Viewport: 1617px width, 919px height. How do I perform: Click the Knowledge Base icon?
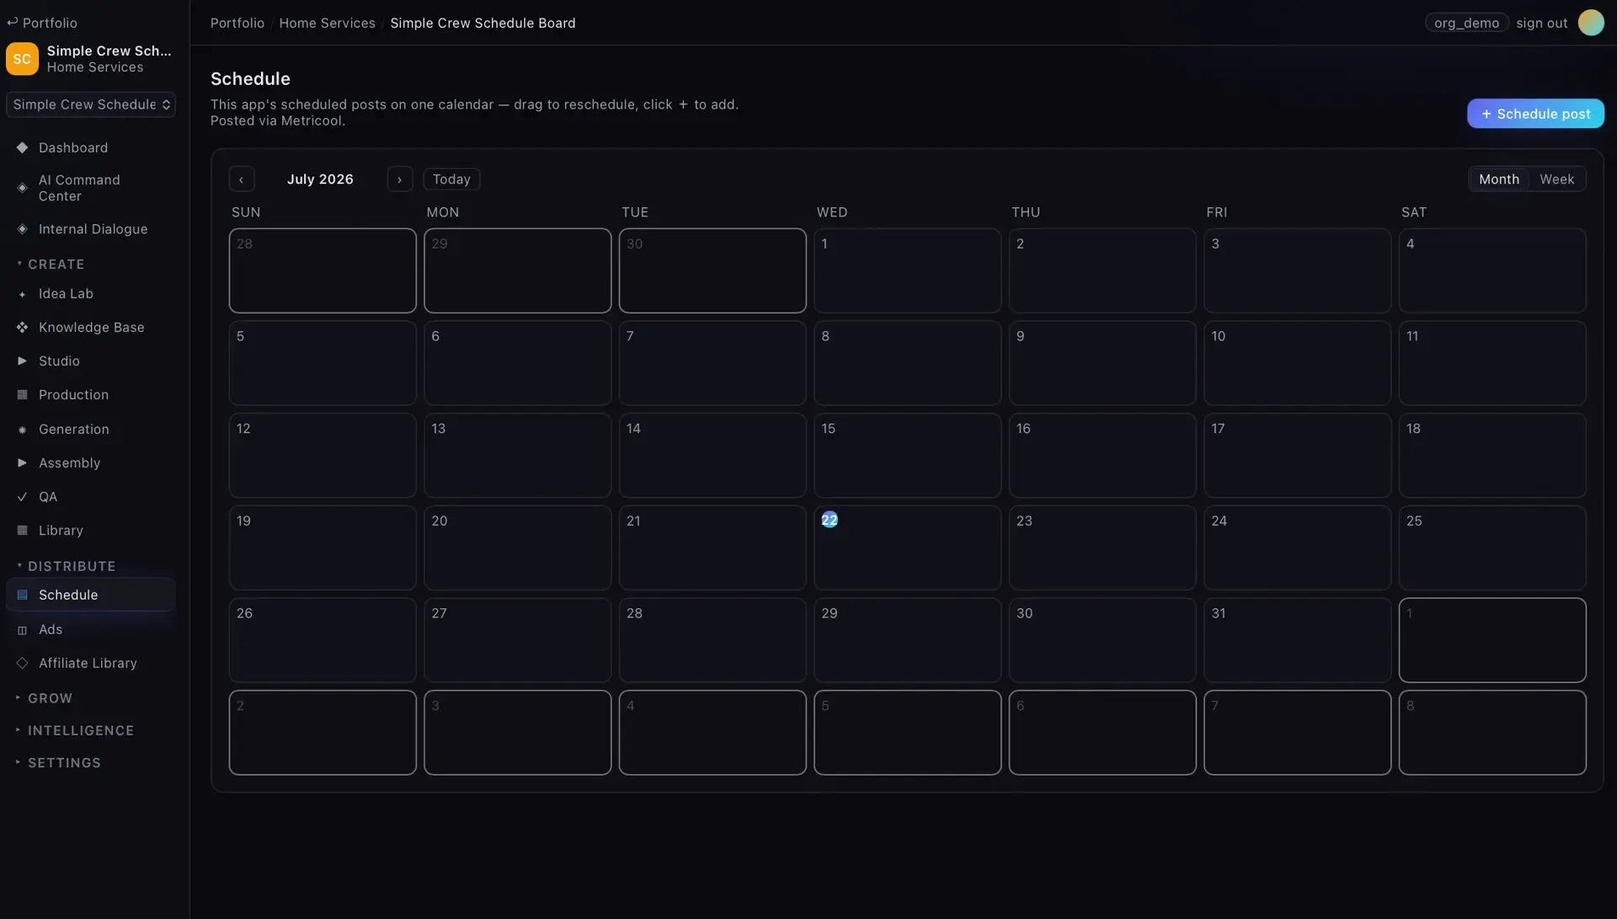[x=23, y=328]
